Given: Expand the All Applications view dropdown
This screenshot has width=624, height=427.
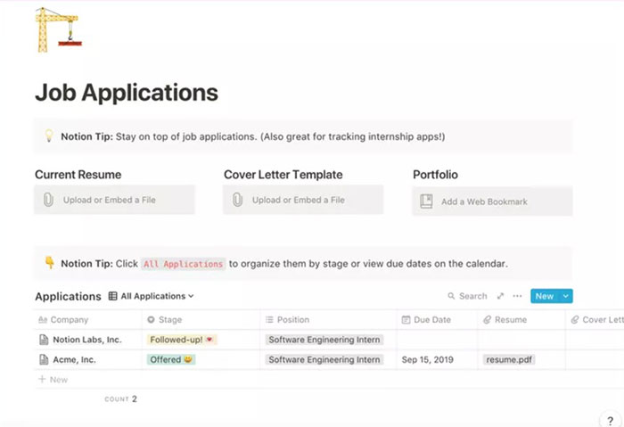Looking at the screenshot, I should tap(152, 296).
